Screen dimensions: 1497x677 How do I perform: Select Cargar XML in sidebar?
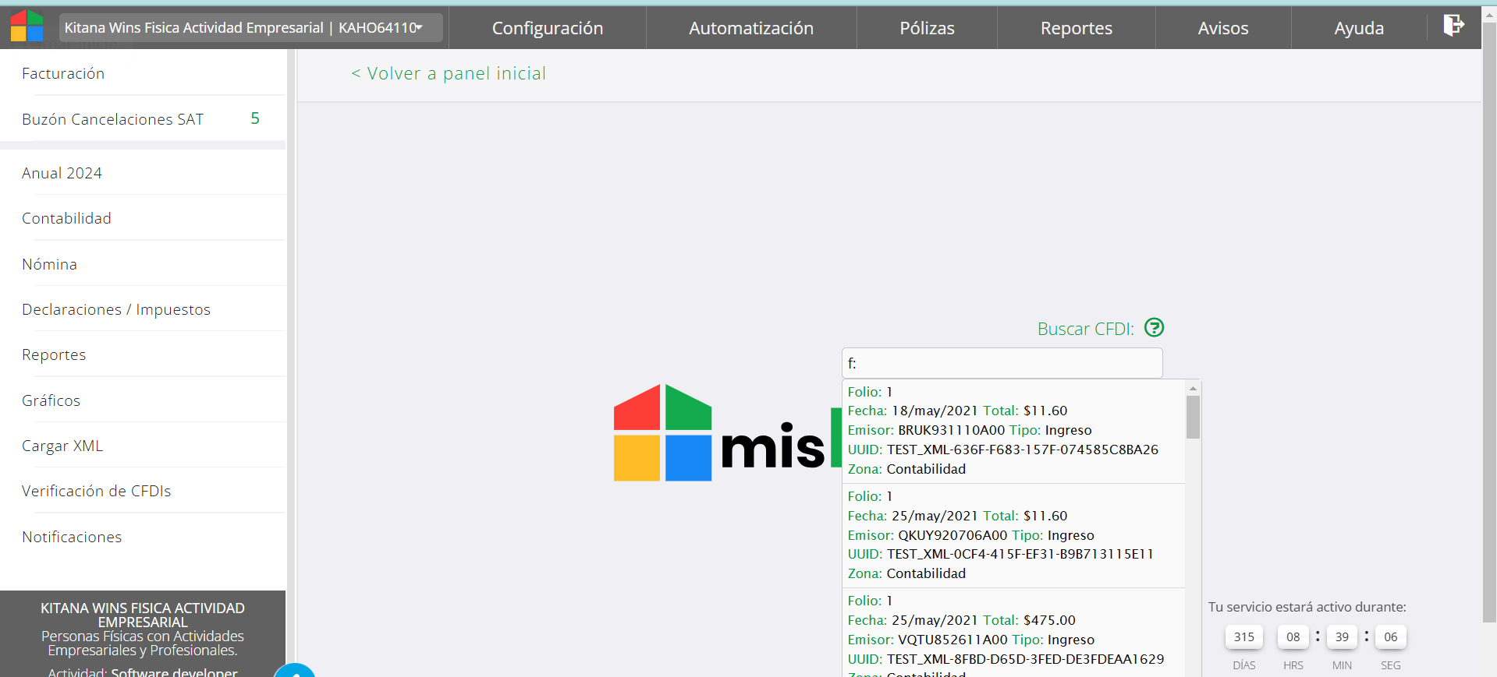[x=62, y=446]
